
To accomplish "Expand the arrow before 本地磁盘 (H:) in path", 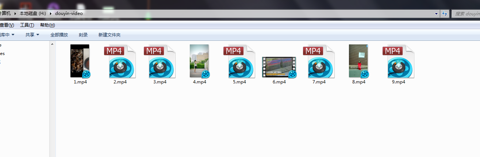I will pyautogui.click(x=15, y=13).
